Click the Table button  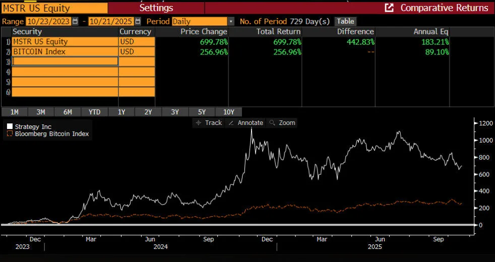pos(345,22)
